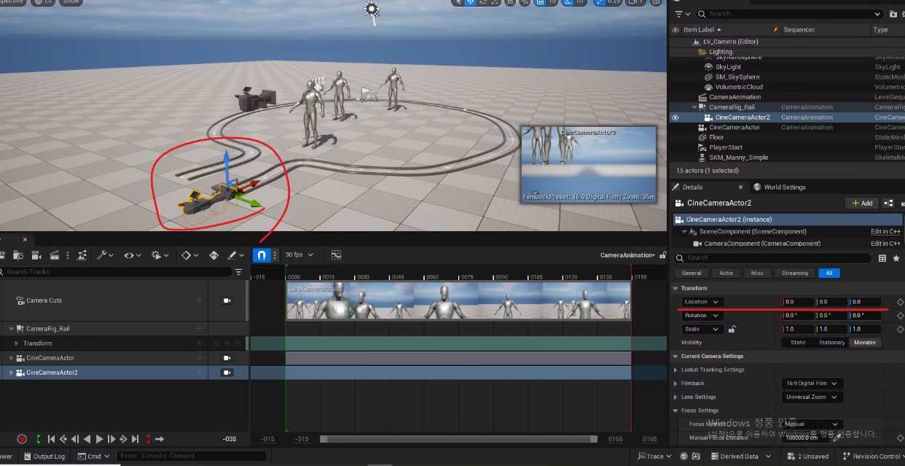Browse to the sequence asset with the folder icon
This screenshot has height=466, width=905.
coord(18,255)
